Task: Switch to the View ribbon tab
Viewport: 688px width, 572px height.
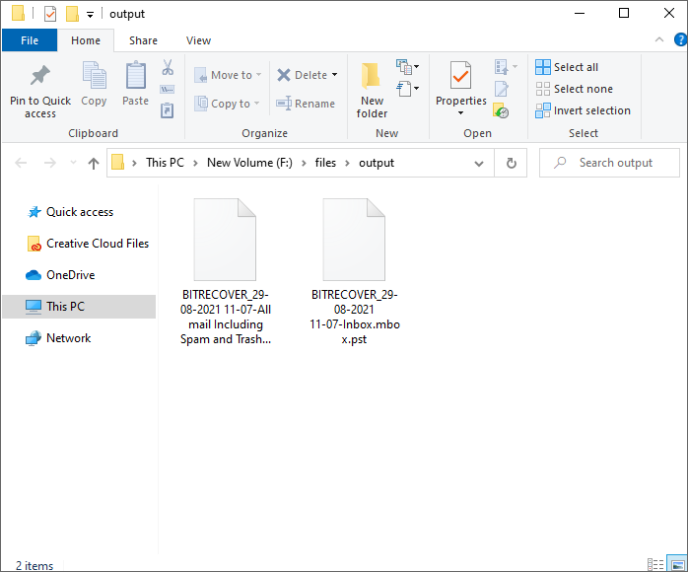Action: click(198, 40)
